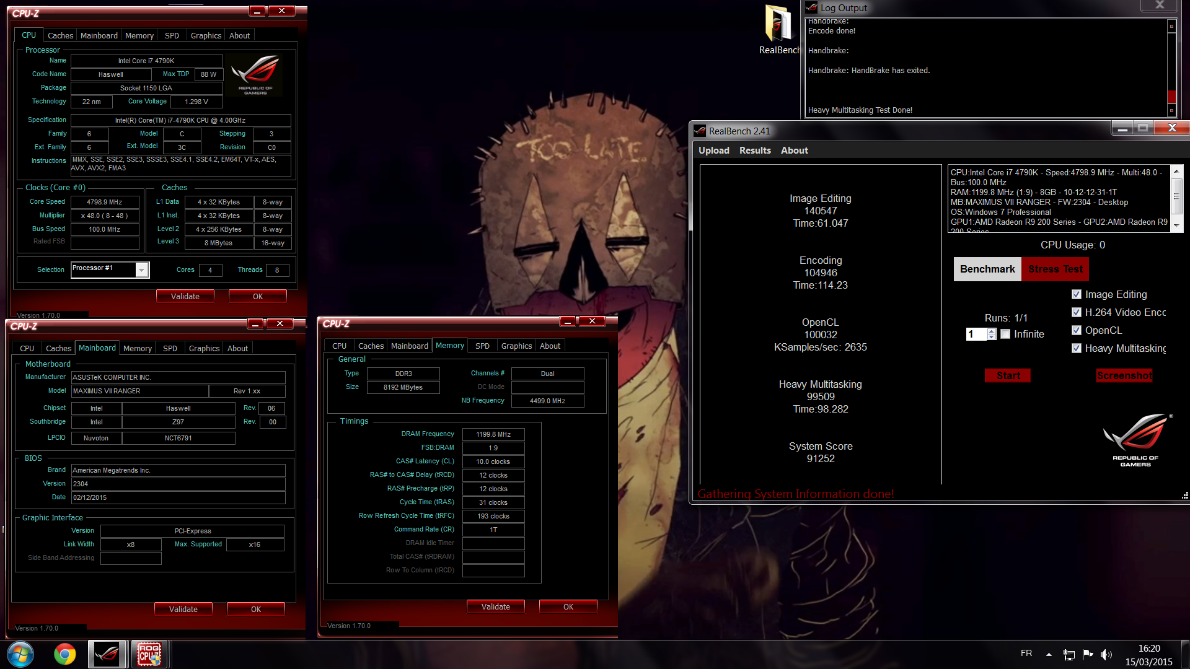Image resolution: width=1190 pixels, height=669 pixels.
Task: Click the Heavy Multitasking 99509 result
Action: click(x=821, y=396)
